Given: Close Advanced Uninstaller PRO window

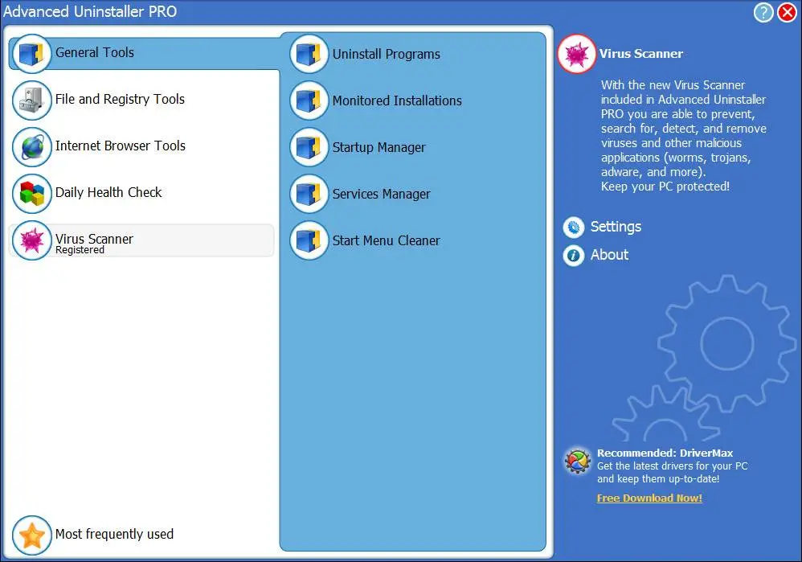Looking at the screenshot, I should coord(788,12).
